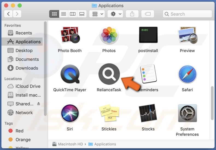
Task: Click the postinstall name label
Action: [148, 51]
